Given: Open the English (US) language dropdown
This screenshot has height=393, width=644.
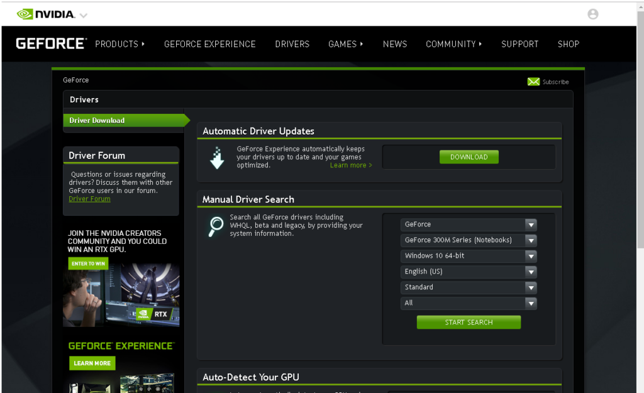Looking at the screenshot, I should pyautogui.click(x=469, y=272).
